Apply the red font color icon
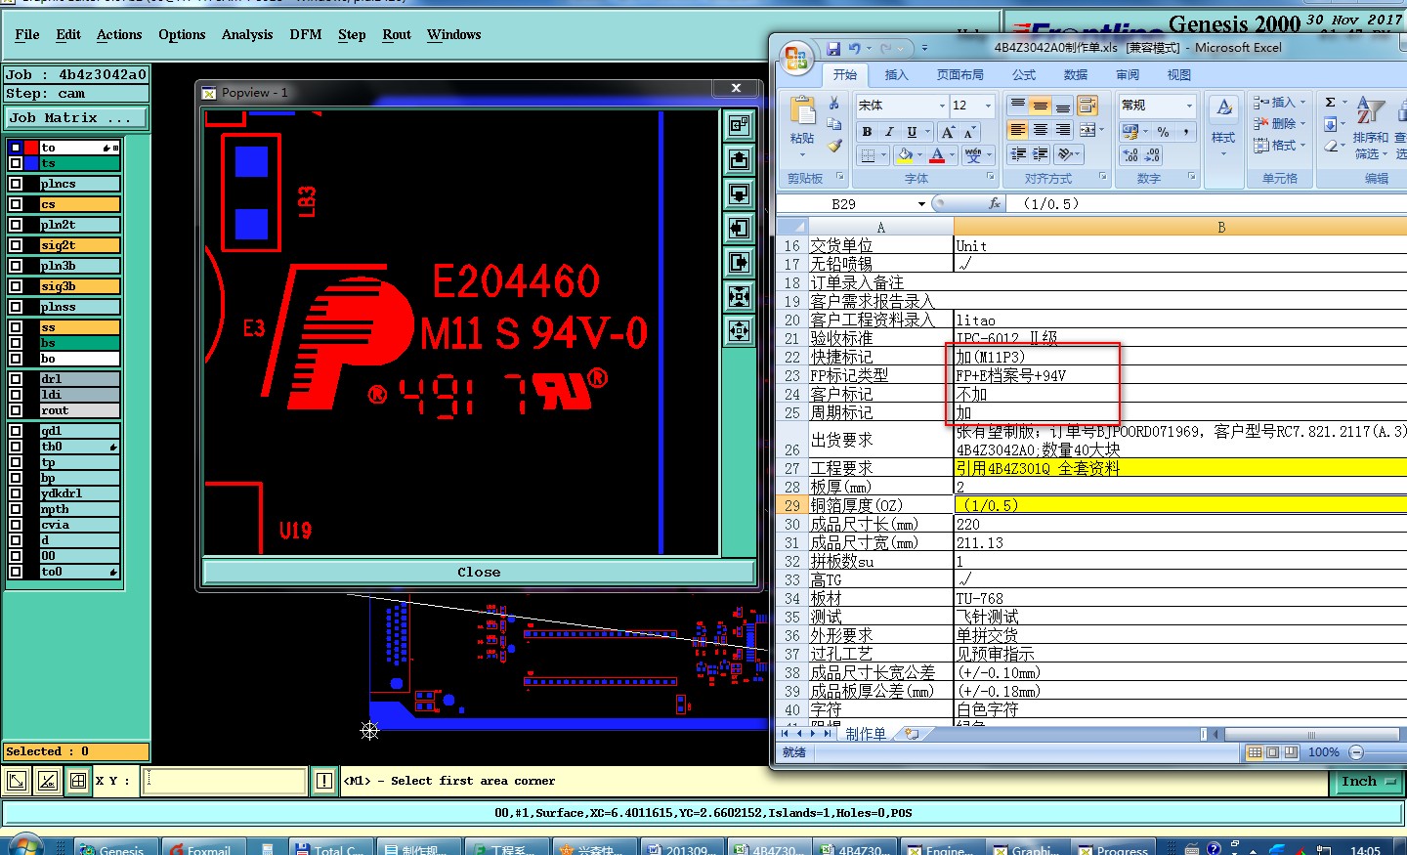 pyautogui.click(x=937, y=155)
